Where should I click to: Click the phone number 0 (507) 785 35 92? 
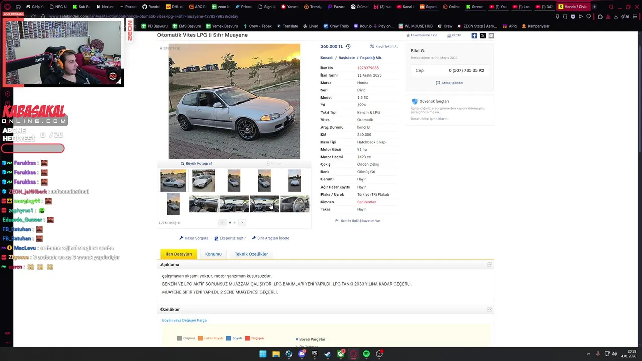(x=466, y=71)
